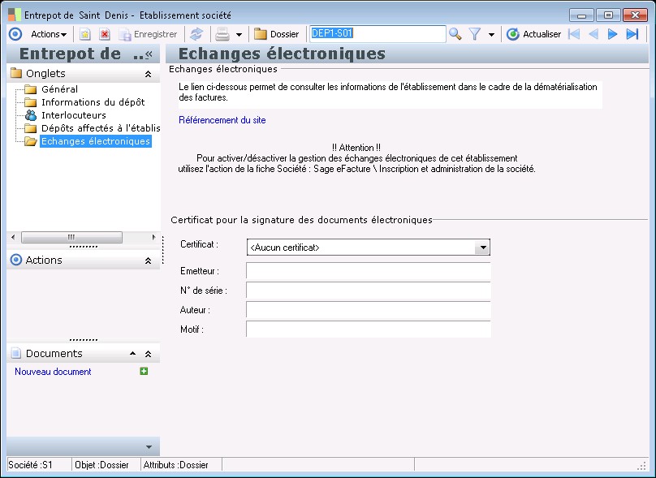656x478 pixels.
Task: Click the Enregistrer save button
Action: tap(149, 34)
